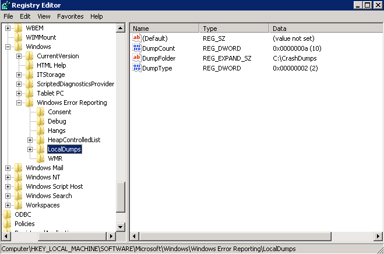The width and height of the screenshot is (384, 254).
Task: Click the values pane scroll right arrow
Action: (378, 236)
